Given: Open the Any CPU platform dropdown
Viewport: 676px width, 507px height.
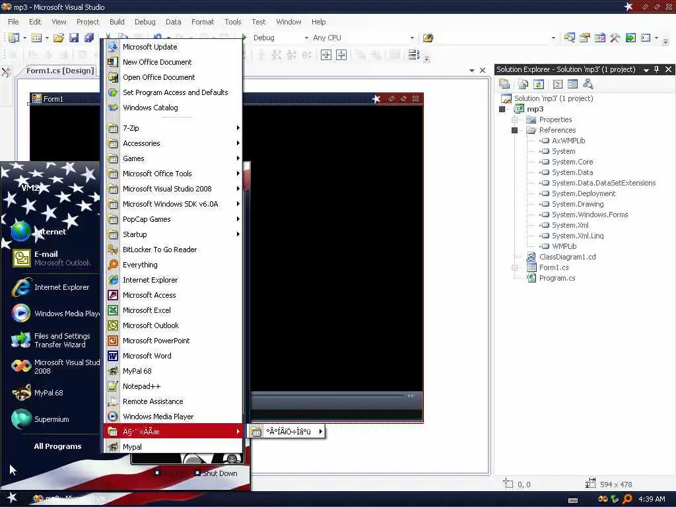Looking at the screenshot, I should coord(412,38).
